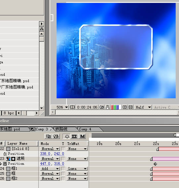Click the blue channel swatch
The height and width of the screenshot is (188, 179).
coord(117,107)
